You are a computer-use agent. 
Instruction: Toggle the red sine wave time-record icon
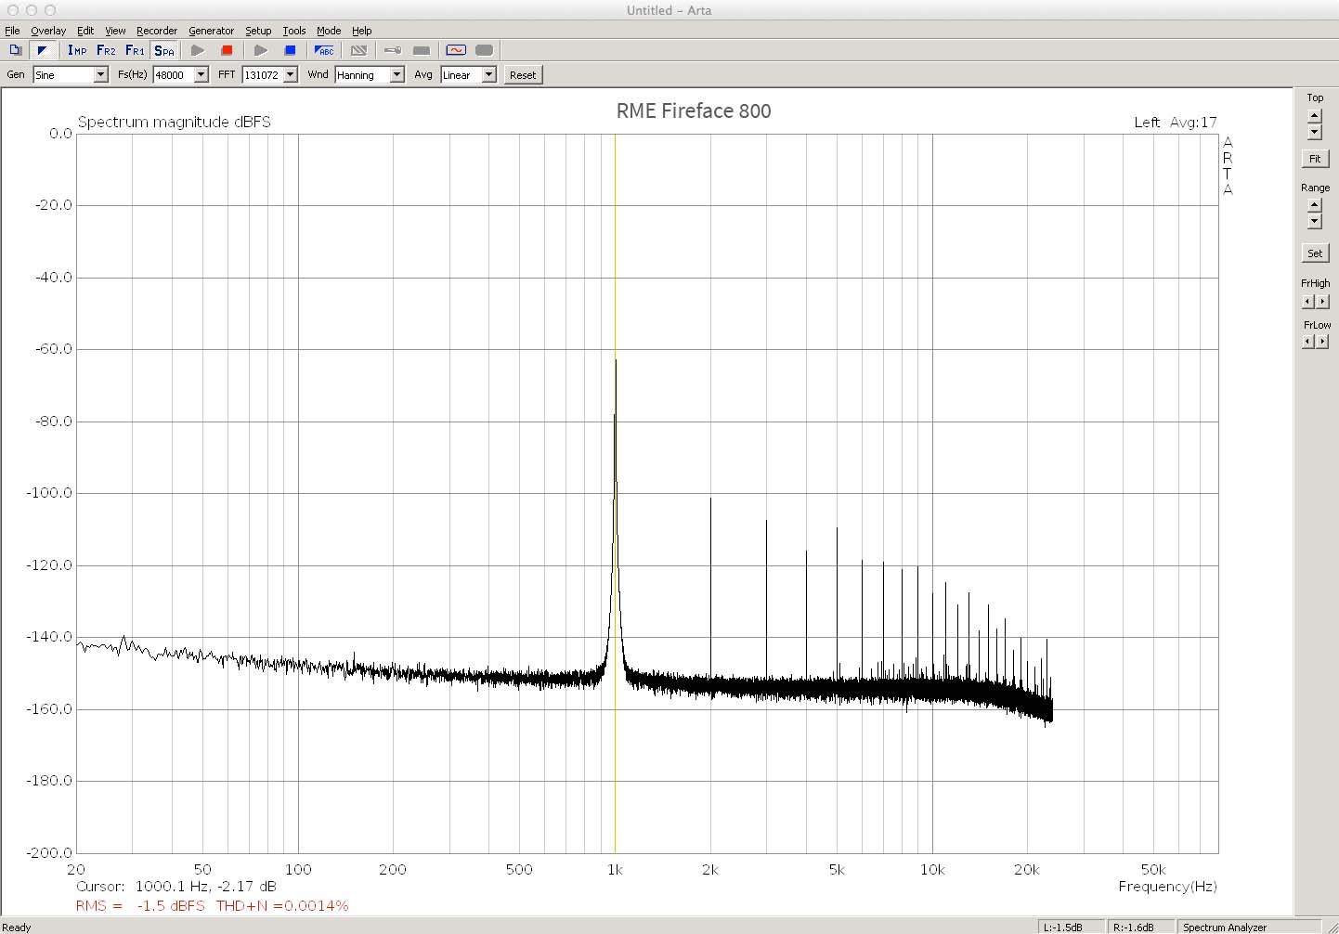[x=456, y=50]
